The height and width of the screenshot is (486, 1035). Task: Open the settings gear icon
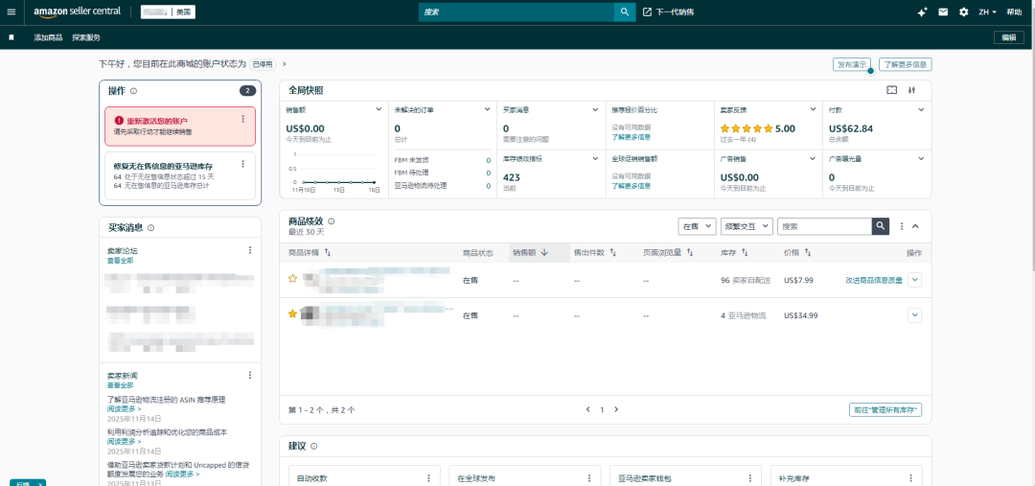964,12
